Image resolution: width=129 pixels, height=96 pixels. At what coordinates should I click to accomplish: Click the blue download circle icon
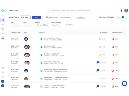3,81
